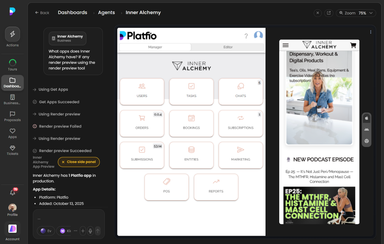384x244 pixels.
Task: Open the Actions lightning icon in sidebar
Action: [13, 34]
